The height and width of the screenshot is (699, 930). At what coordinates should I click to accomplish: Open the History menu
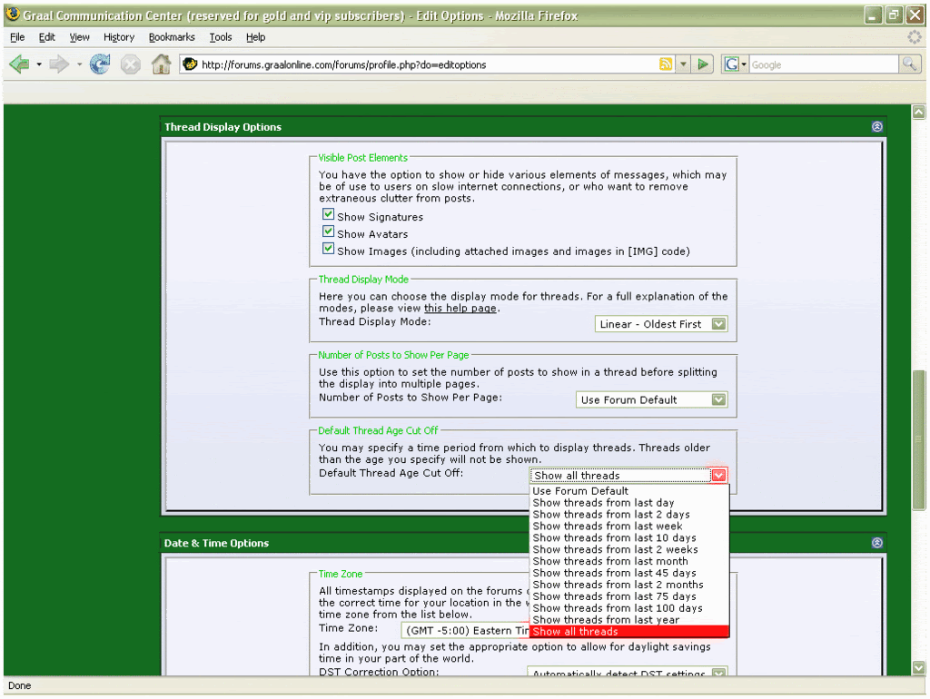119,36
